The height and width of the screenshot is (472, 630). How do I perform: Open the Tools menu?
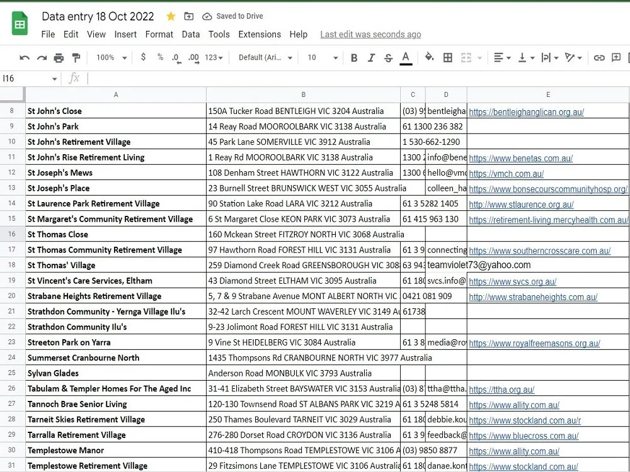(x=219, y=35)
